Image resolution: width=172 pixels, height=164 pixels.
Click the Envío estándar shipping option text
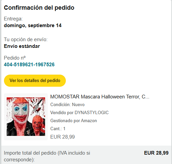coord(22,46)
